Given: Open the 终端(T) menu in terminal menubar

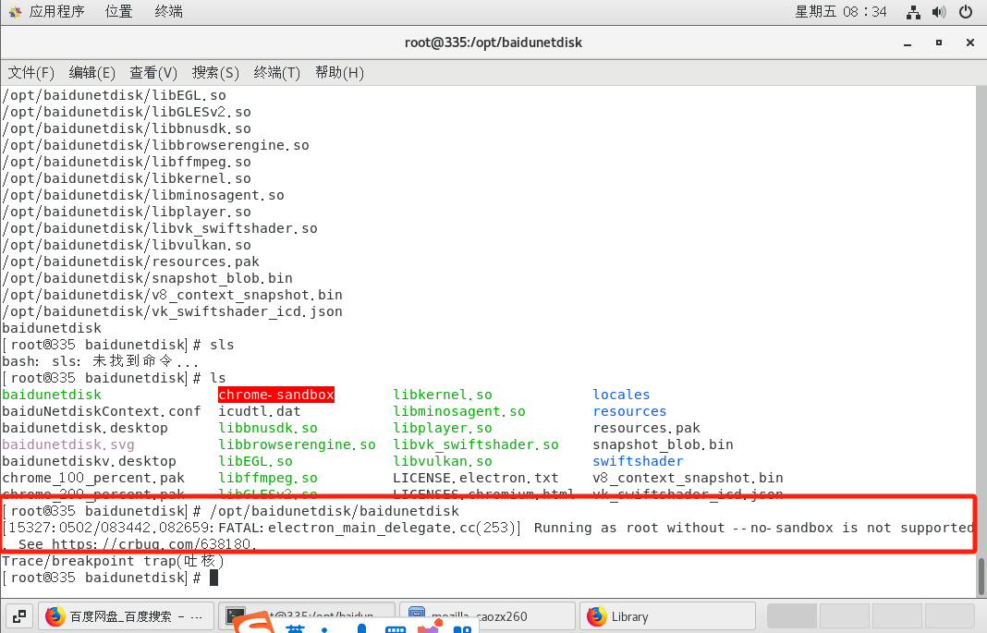Looking at the screenshot, I should pos(277,73).
